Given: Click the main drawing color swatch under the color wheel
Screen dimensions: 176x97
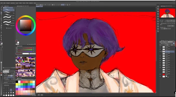Looking at the screenshot, I should click(17, 41).
